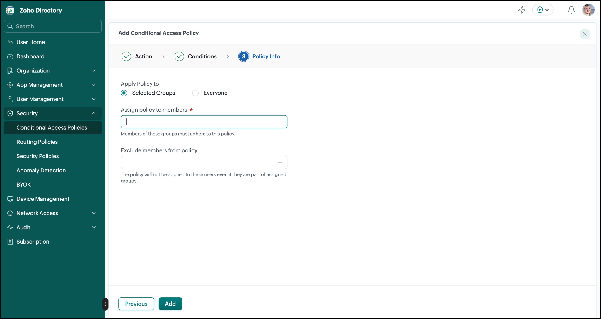Go to Routing Policies

[37, 142]
